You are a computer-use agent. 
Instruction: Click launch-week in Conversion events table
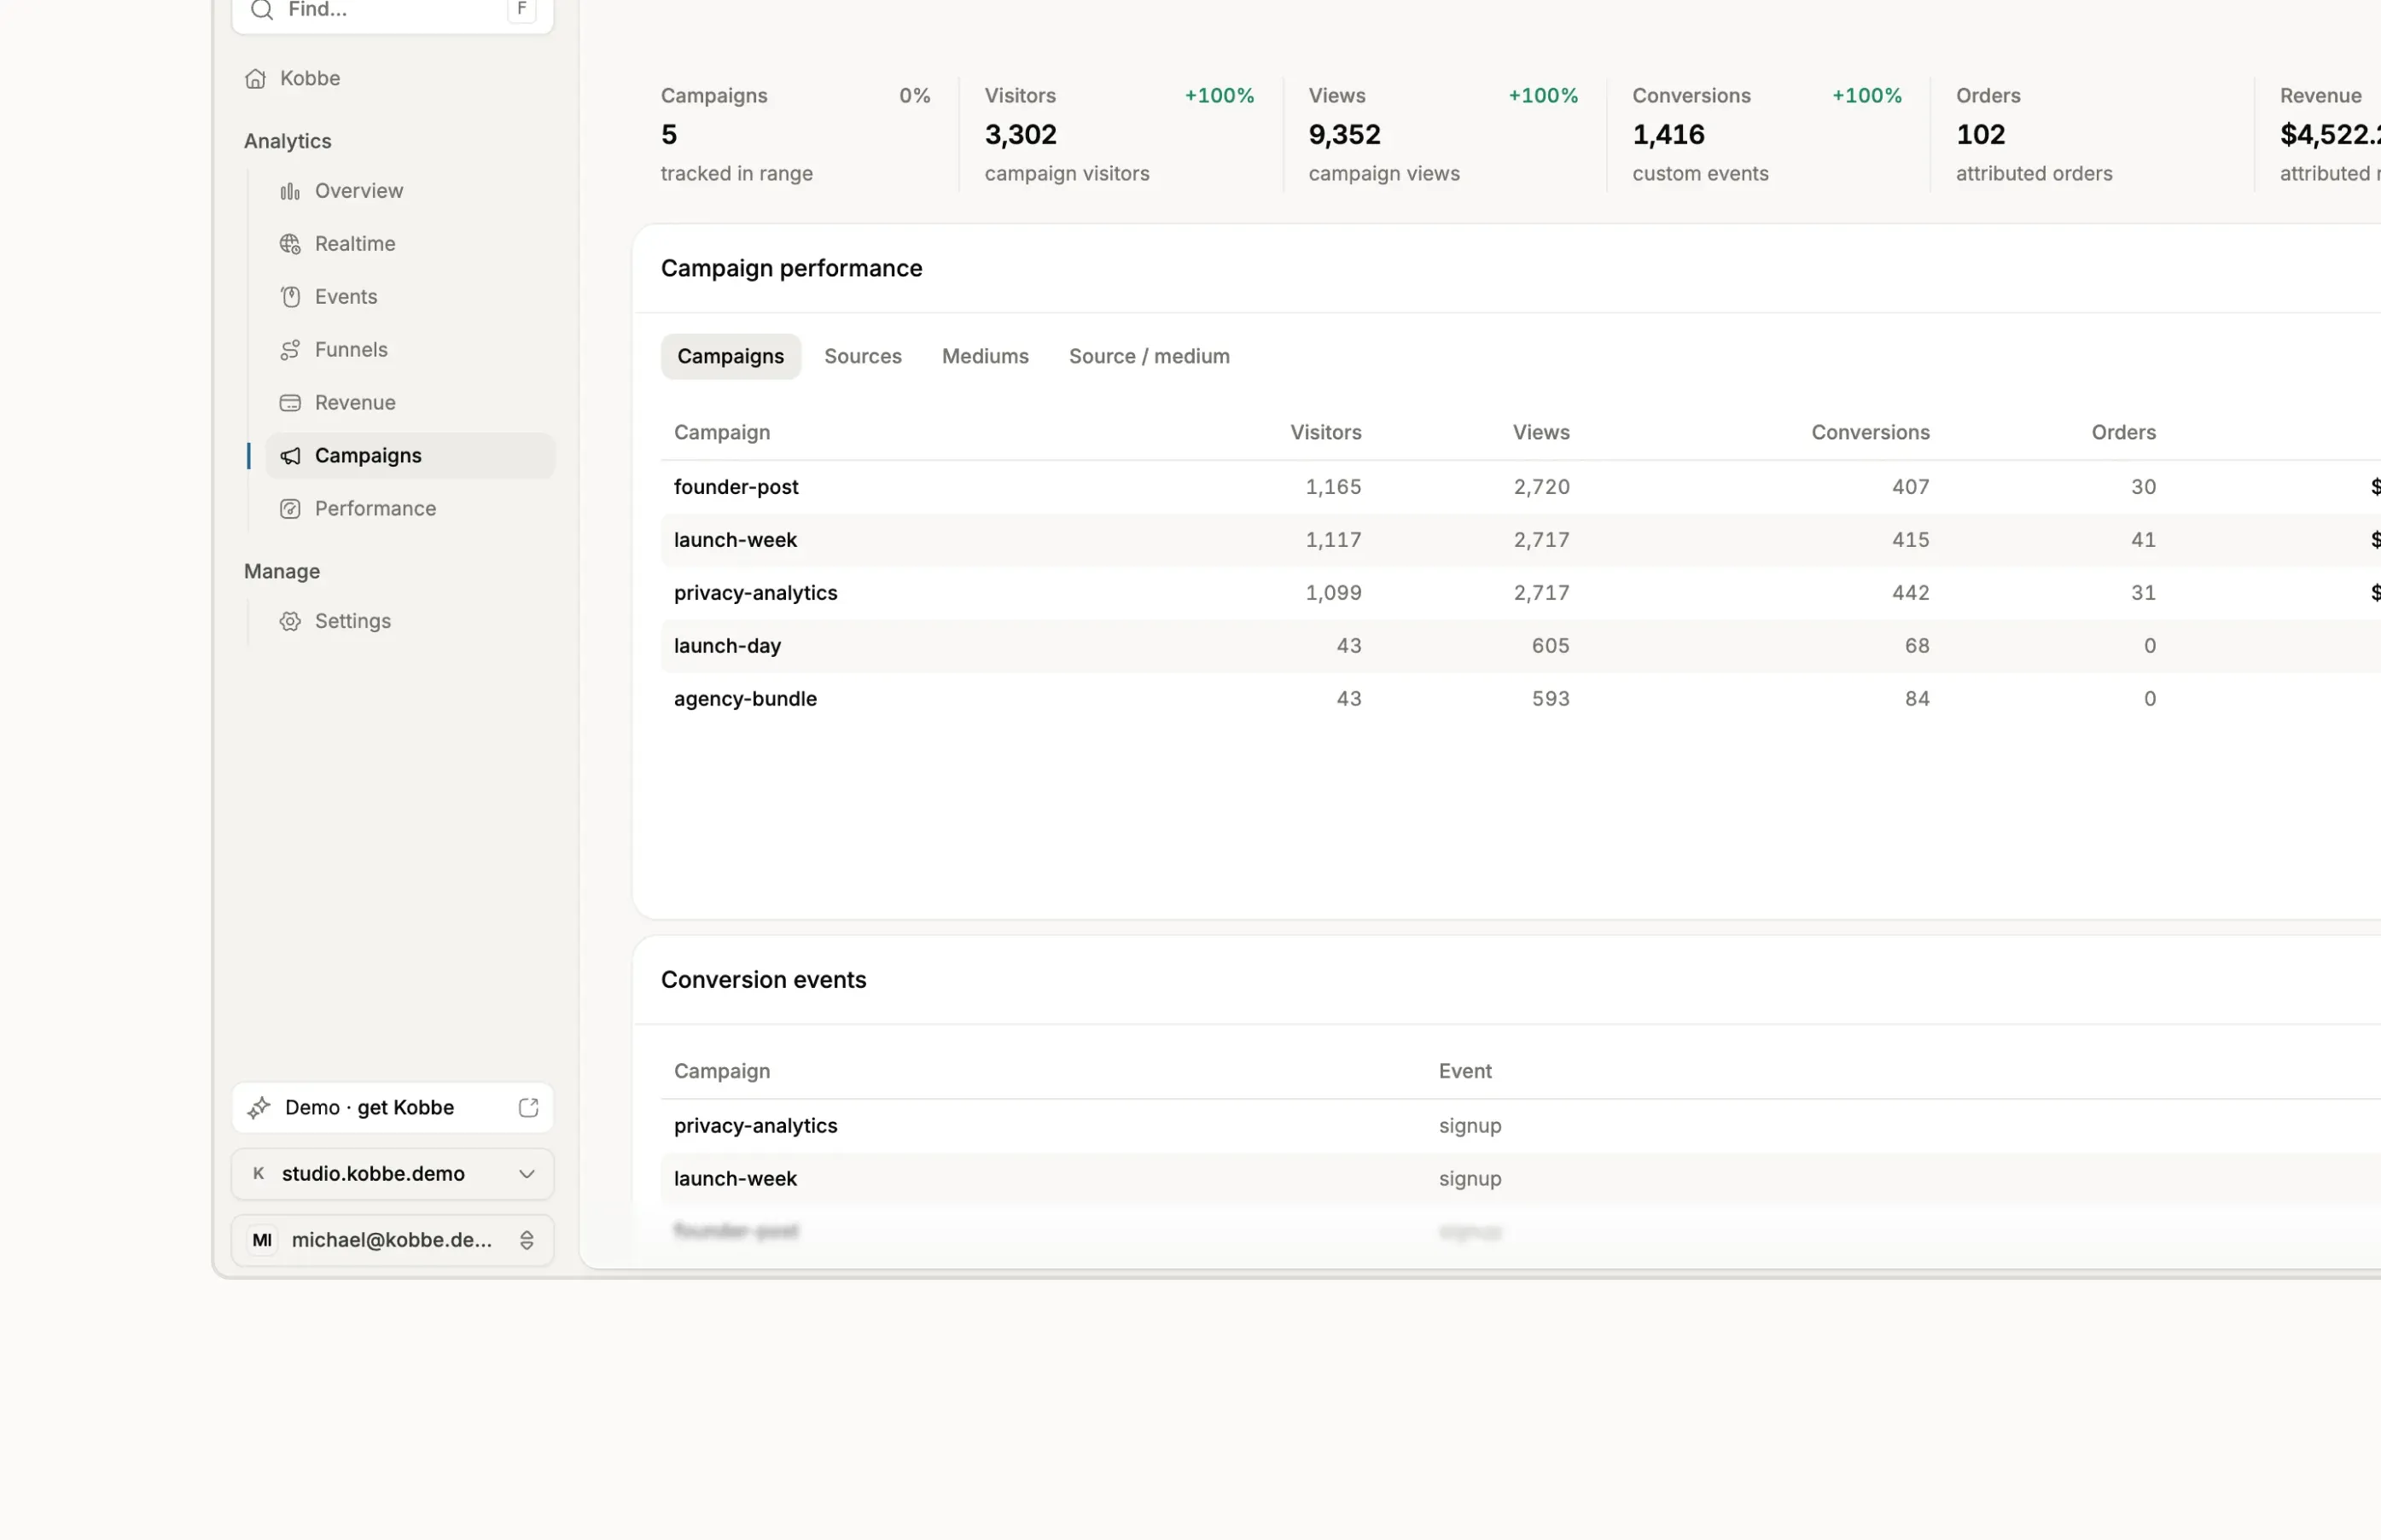(735, 1178)
